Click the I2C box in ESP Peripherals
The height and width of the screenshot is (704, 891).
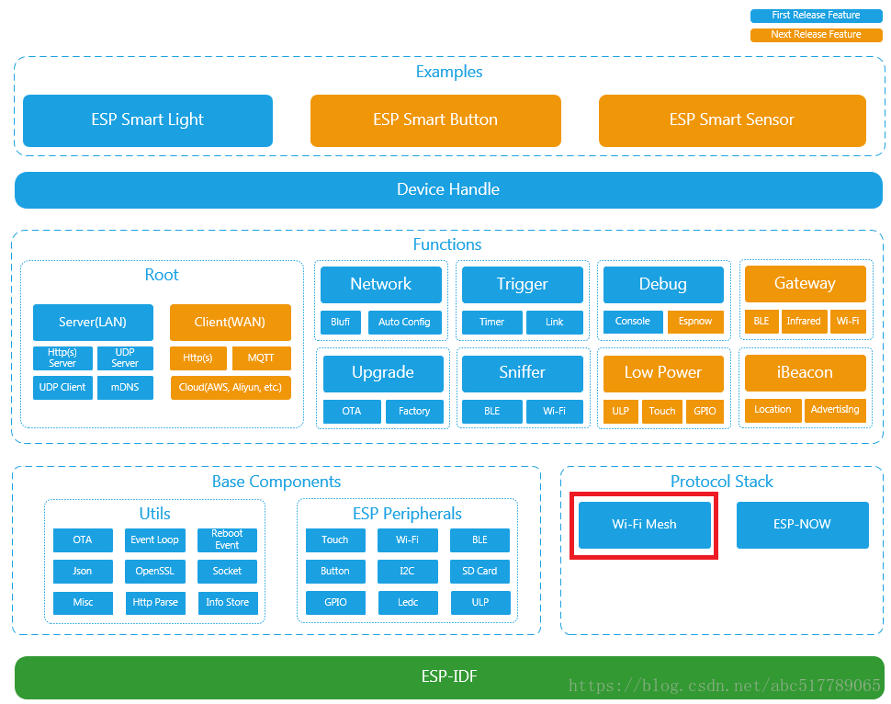pos(408,572)
